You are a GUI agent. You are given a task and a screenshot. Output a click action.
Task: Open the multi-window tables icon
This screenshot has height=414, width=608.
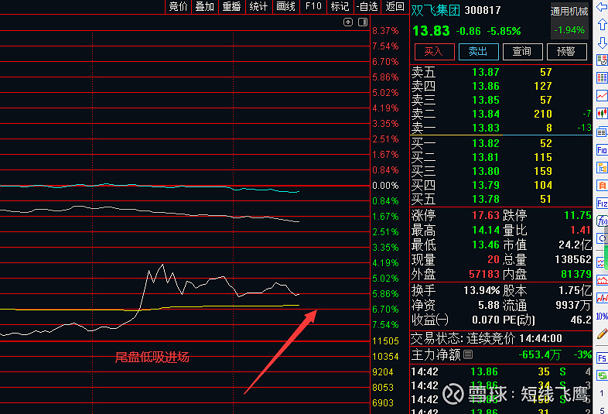[602, 132]
